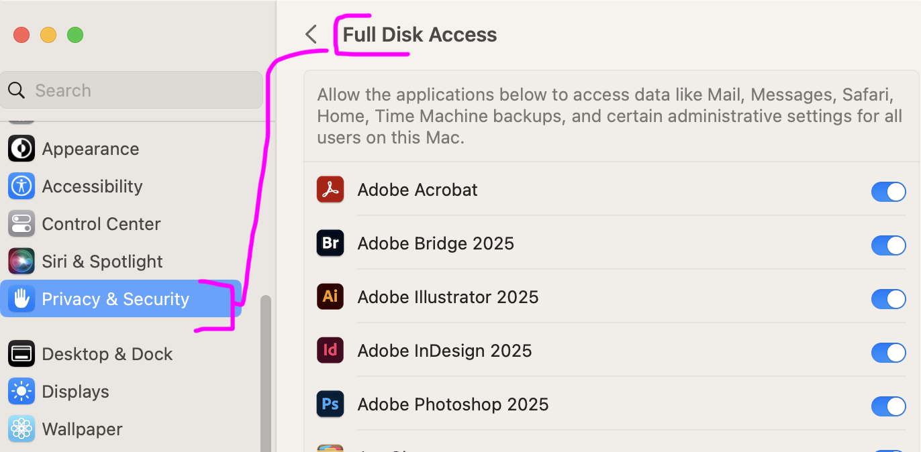Turn off Adobe Bridge 2025 toggle
This screenshot has height=452, width=921.
coord(888,245)
